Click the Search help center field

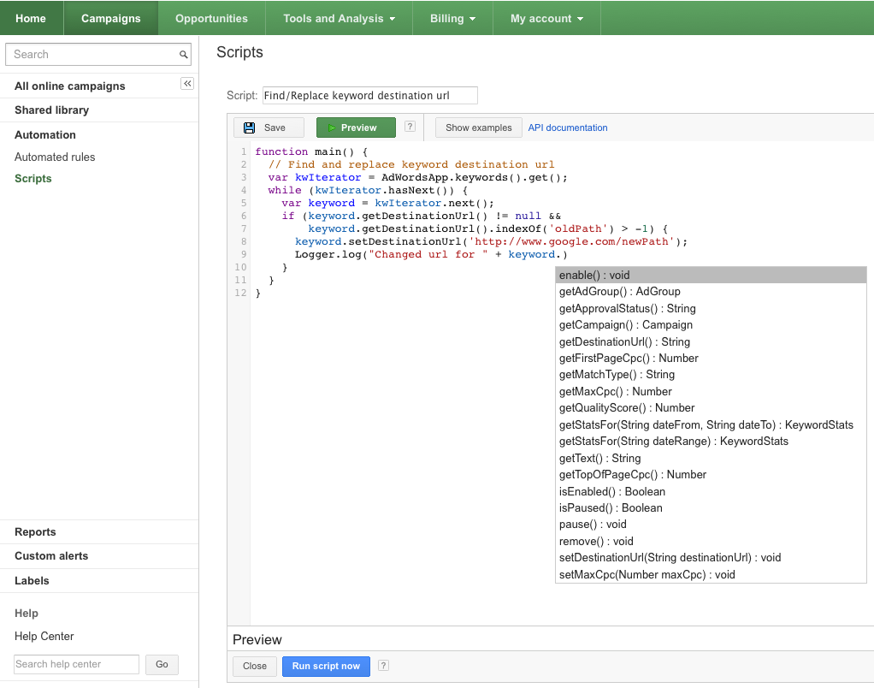click(x=76, y=665)
